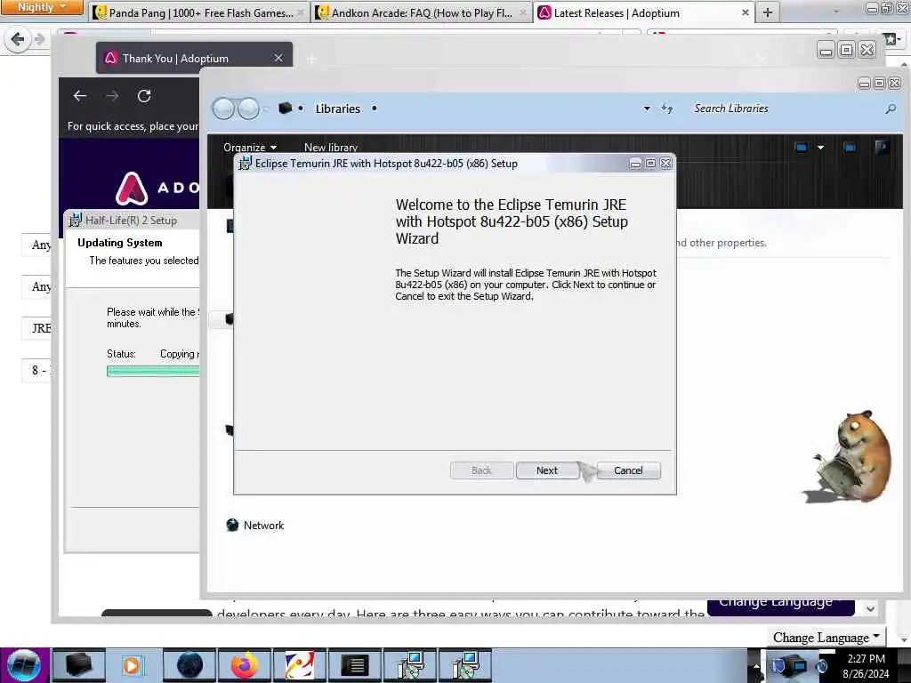Viewport: 911px width, 683px height.
Task: Open the black cube taskbar icon
Action: point(78,665)
